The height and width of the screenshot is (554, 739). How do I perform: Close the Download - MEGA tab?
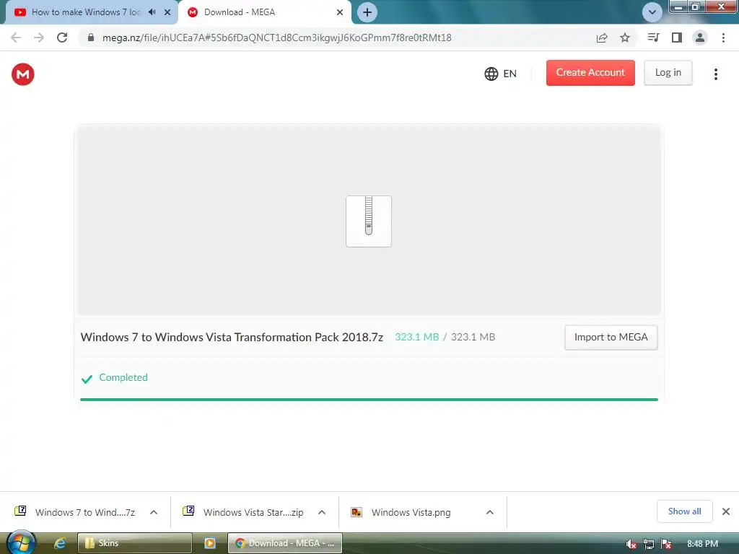(340, 12)
